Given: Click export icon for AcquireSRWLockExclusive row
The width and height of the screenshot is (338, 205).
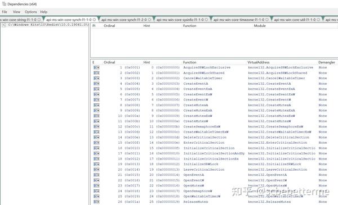Looking at the screenshot, I should [x=96, y=67].
